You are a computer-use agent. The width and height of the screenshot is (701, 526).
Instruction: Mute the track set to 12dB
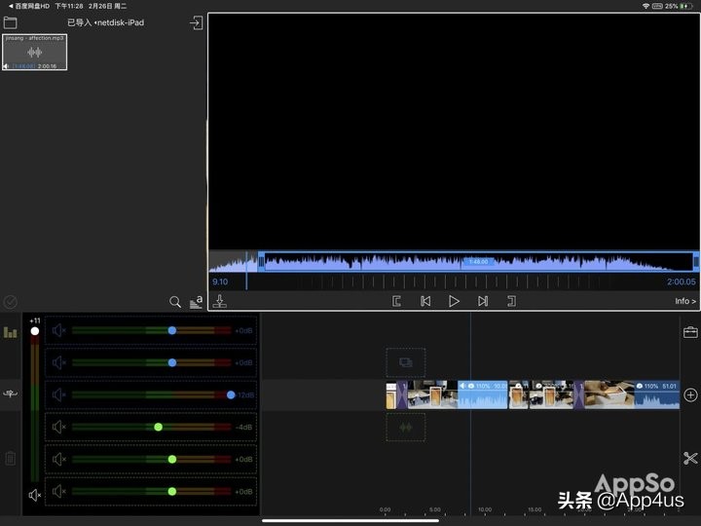[59, 394]
